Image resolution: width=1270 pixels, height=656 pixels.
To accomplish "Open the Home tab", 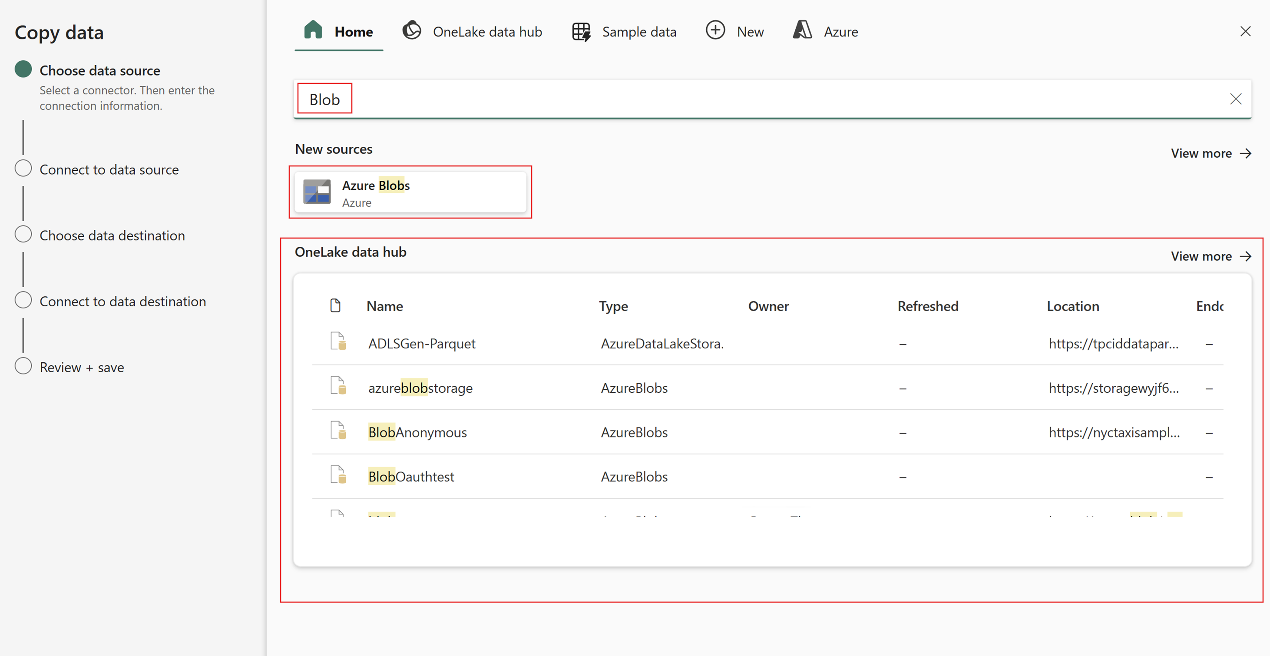I will click(x=339, y=32).
